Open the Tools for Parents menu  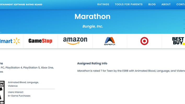(x=129, y=4)
